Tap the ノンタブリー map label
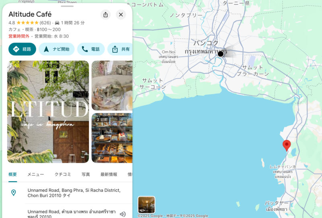 [186, 15]
